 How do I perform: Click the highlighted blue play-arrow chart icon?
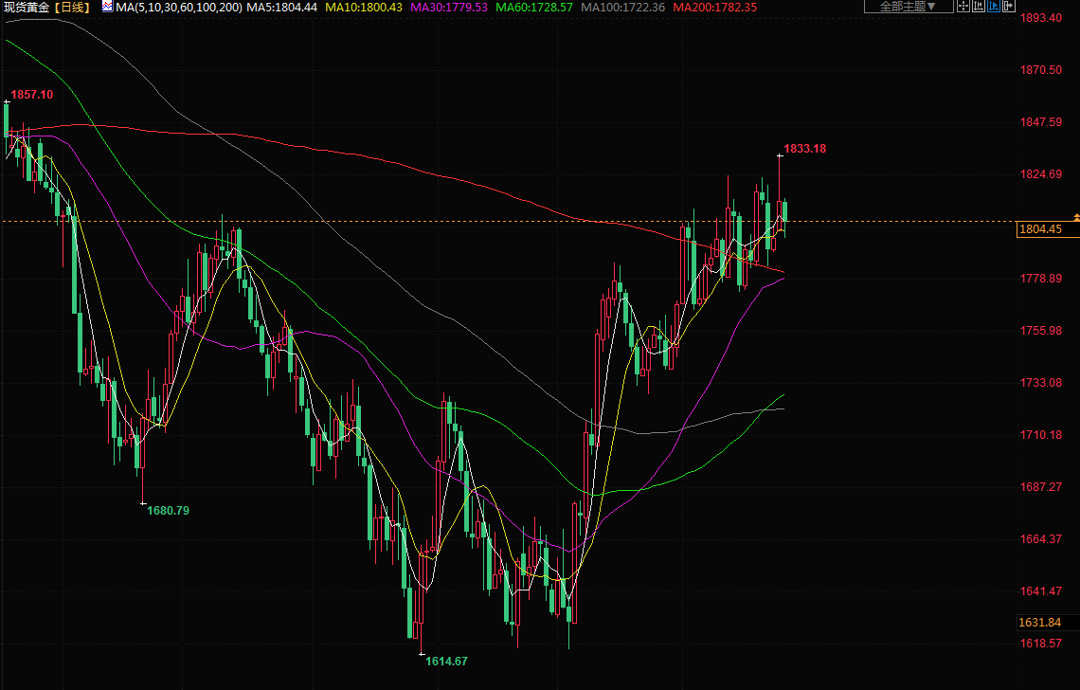coord(993,7)
